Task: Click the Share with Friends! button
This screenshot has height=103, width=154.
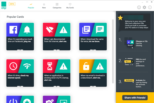Action: [x=135, y=98]
